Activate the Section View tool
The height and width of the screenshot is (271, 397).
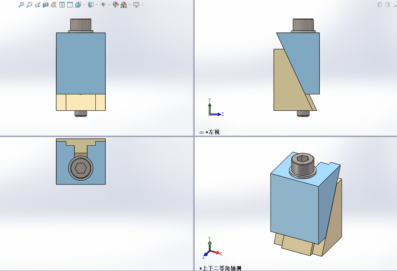coord(46,5)
